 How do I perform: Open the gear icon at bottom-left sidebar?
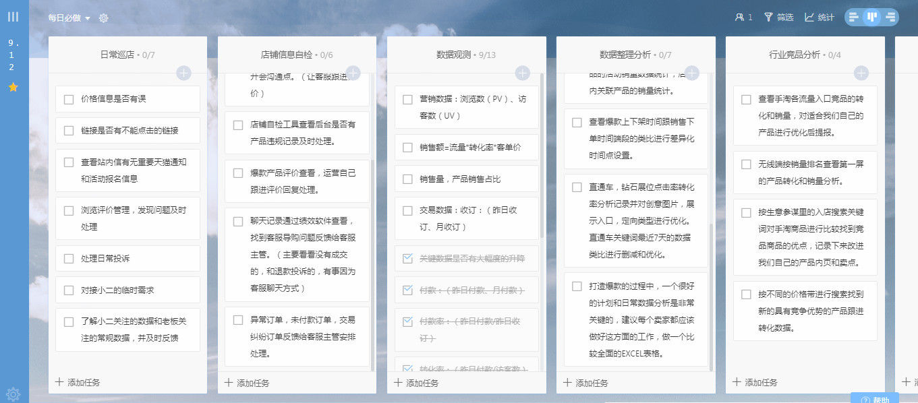point(13,394)
